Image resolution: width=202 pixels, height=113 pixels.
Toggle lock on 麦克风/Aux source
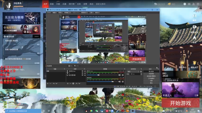(x=85, y=71)
